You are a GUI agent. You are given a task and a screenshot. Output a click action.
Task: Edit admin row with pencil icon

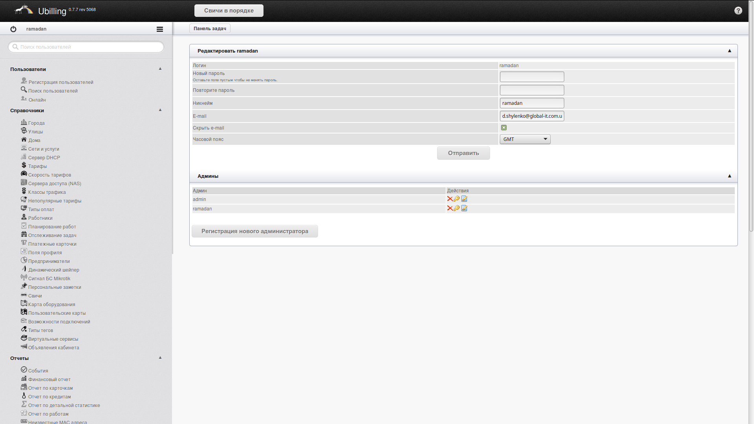(x=464, y=199)
